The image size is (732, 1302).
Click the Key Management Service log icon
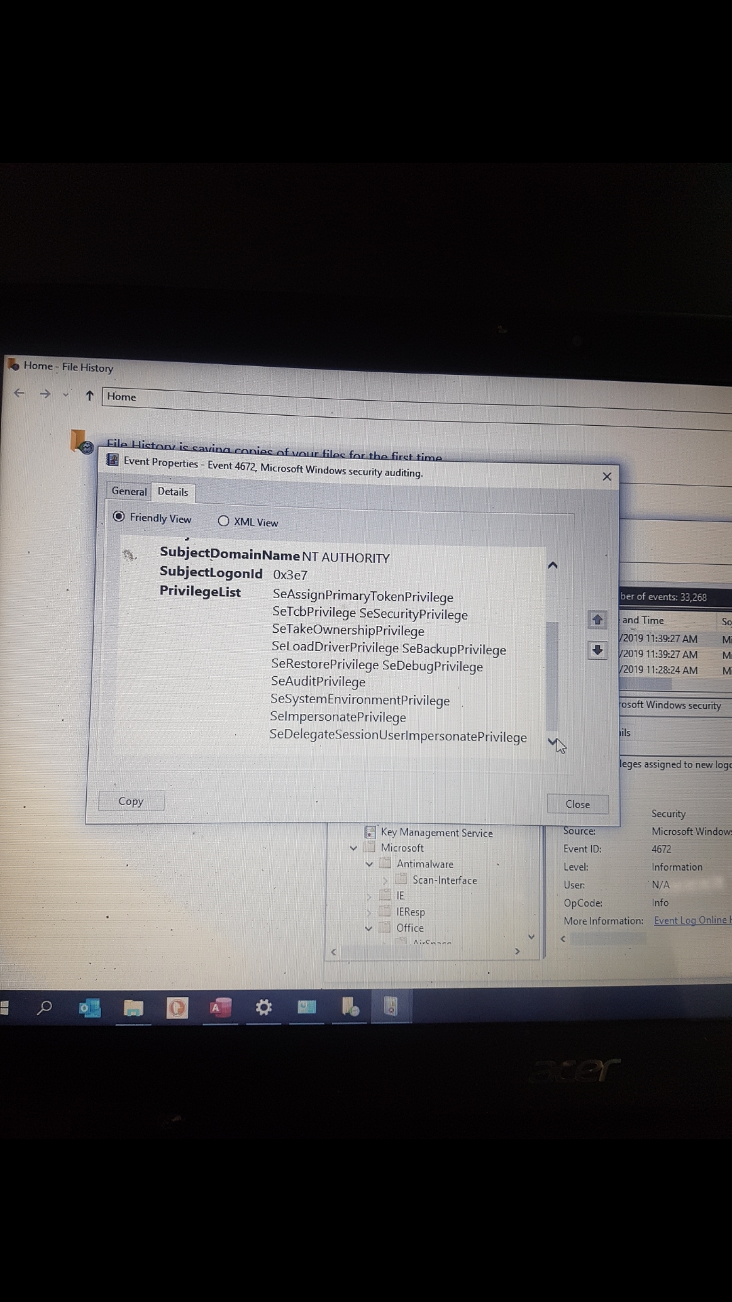tap(370, 831)
